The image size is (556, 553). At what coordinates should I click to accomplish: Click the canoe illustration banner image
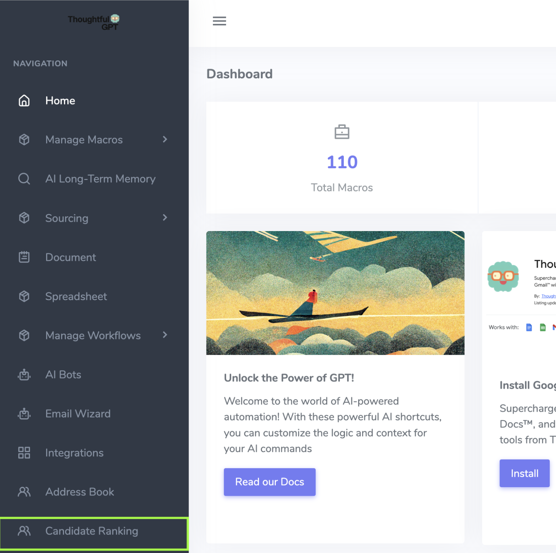click(x=335, y=293)
